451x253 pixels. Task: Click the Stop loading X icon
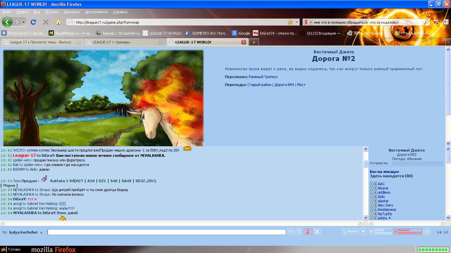[46, 22]
